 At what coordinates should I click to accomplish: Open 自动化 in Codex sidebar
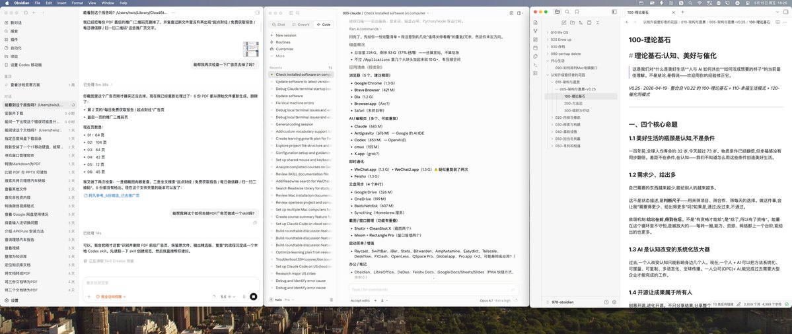coord(16,48)
